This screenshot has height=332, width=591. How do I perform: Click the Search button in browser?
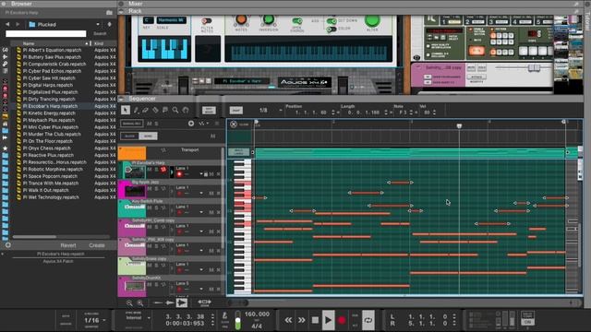tap(100, 33)
